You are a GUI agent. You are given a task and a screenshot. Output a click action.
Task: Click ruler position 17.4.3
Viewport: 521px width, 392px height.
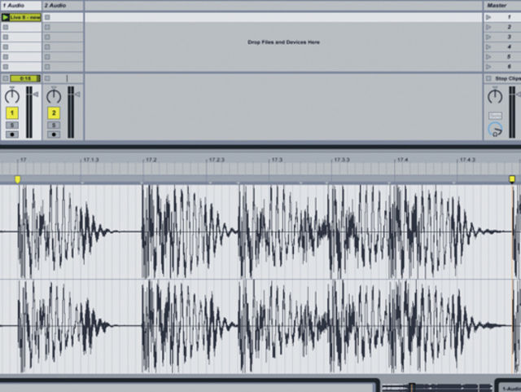point(467,160)
